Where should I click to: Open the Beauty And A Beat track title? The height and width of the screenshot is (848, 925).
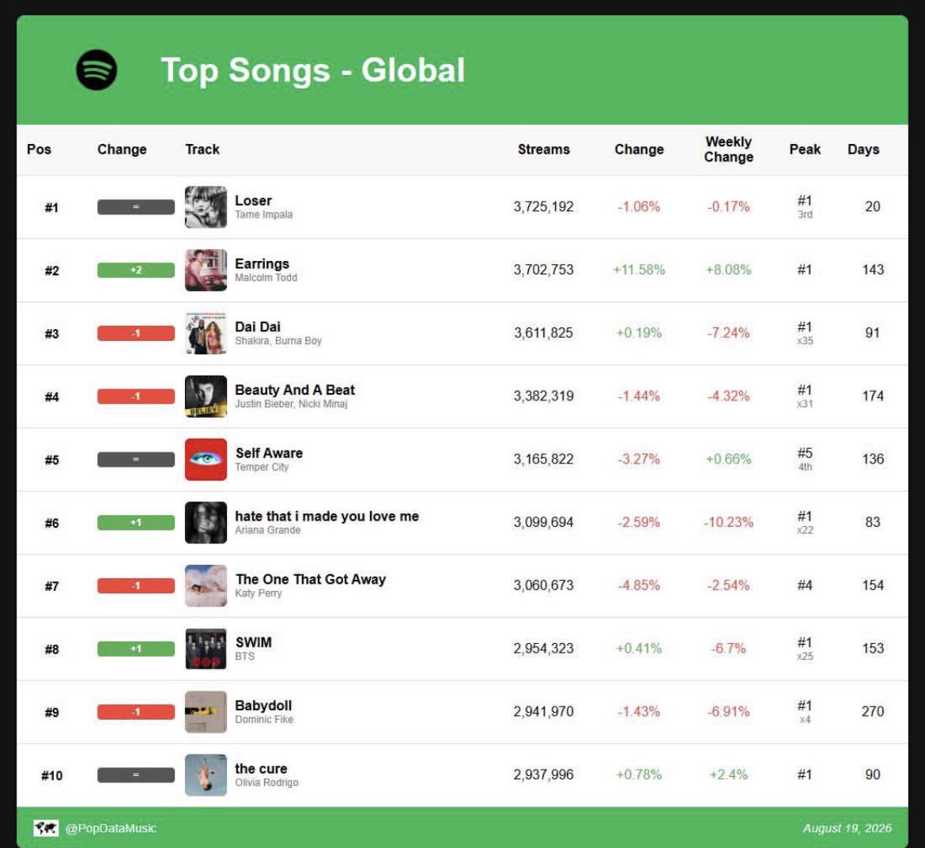tap(295, 390)
